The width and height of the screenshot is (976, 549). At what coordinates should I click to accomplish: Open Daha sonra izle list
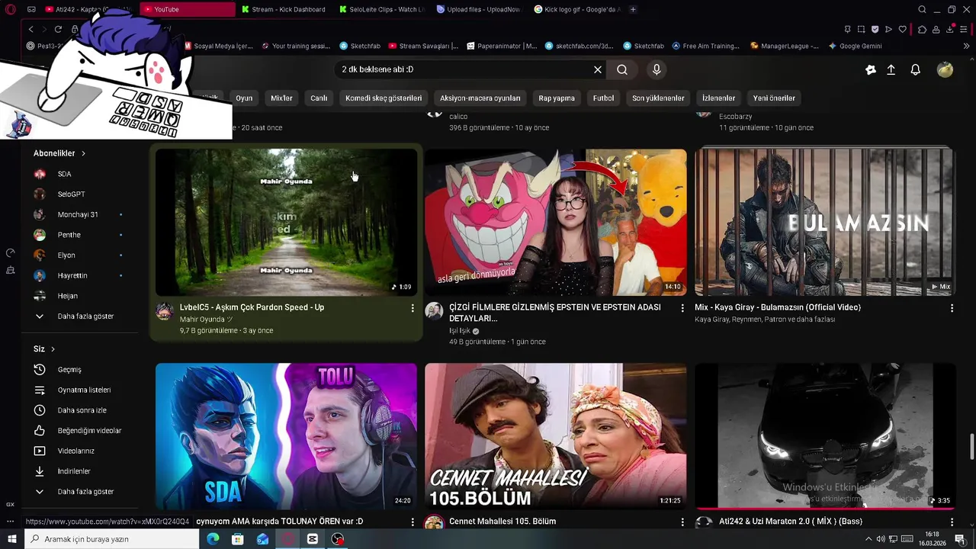point(82,410)
